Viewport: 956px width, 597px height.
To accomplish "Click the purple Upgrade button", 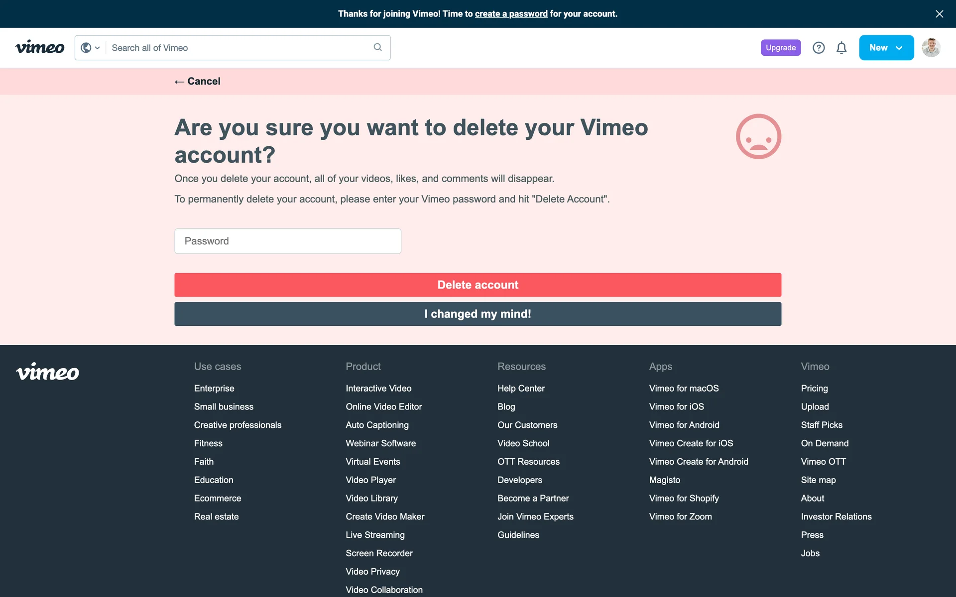I will coord(780,48).
